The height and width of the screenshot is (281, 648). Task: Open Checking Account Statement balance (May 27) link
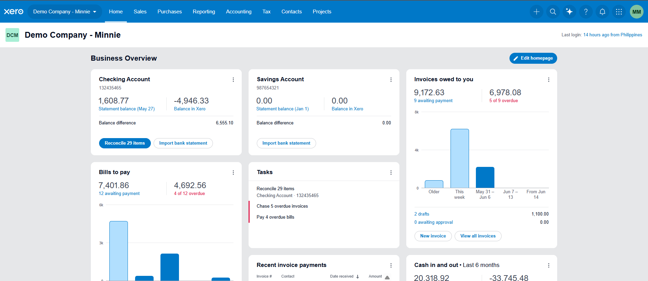click(x=127, y=109)
